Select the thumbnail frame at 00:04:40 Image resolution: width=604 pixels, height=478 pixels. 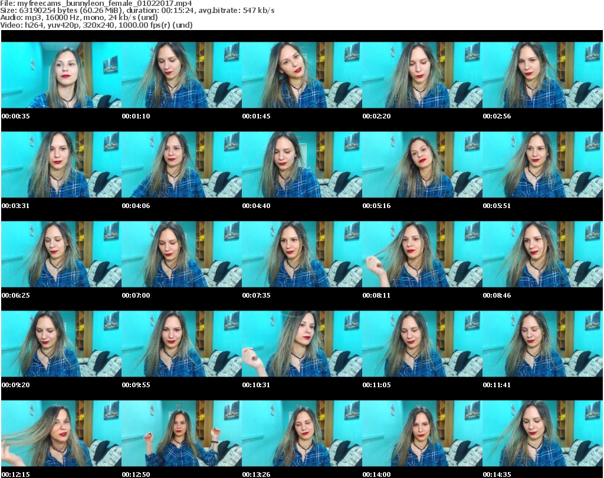tap(302, 164)
